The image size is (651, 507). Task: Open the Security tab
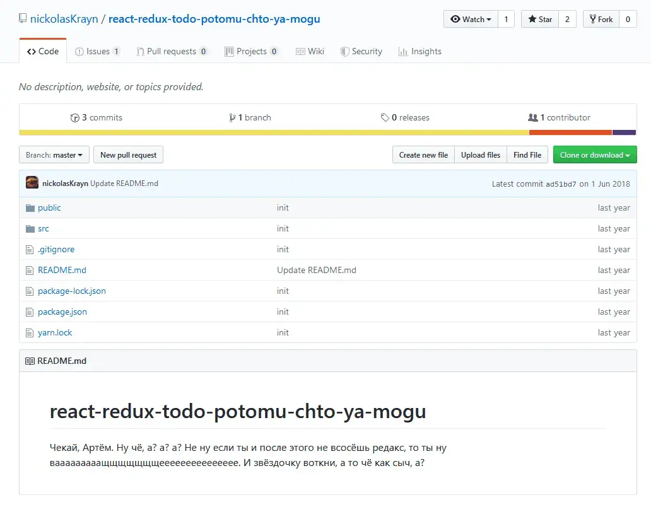click(361, 52)
